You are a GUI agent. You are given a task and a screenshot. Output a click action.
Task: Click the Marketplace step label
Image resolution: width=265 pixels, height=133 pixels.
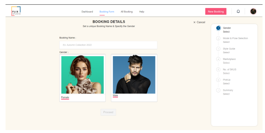click(229, 59)
